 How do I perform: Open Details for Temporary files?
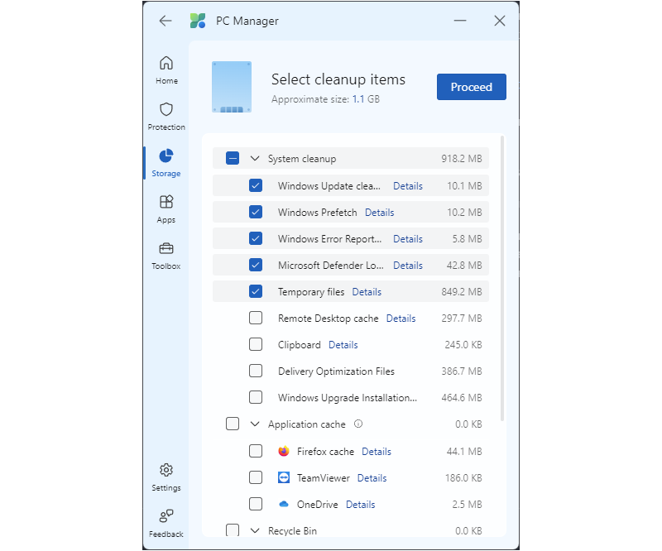[x=367, y=292]
